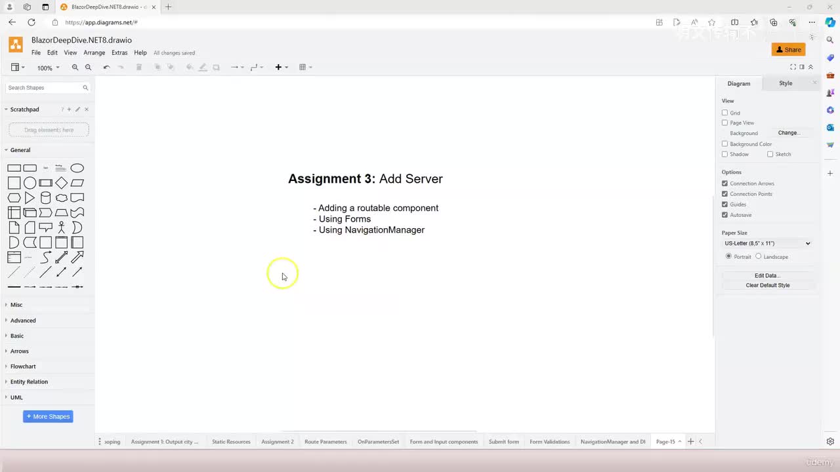Select the cloud shape in General

62,198
